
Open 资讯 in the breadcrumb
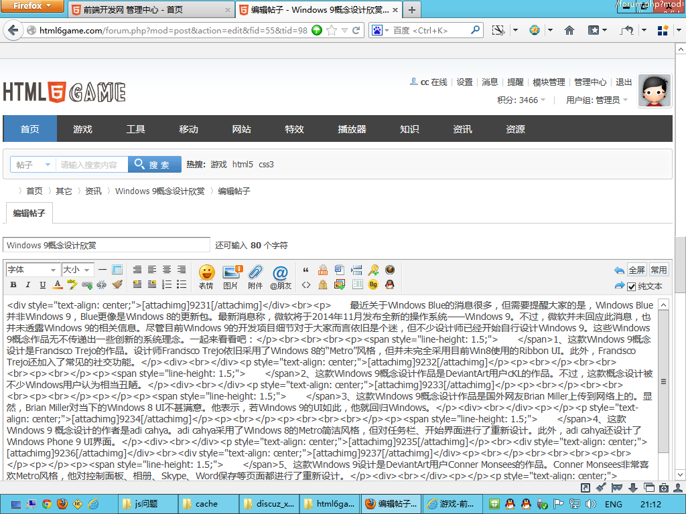93,191
